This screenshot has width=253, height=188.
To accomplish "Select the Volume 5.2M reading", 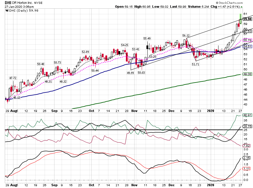I will [x=198, y=7].
